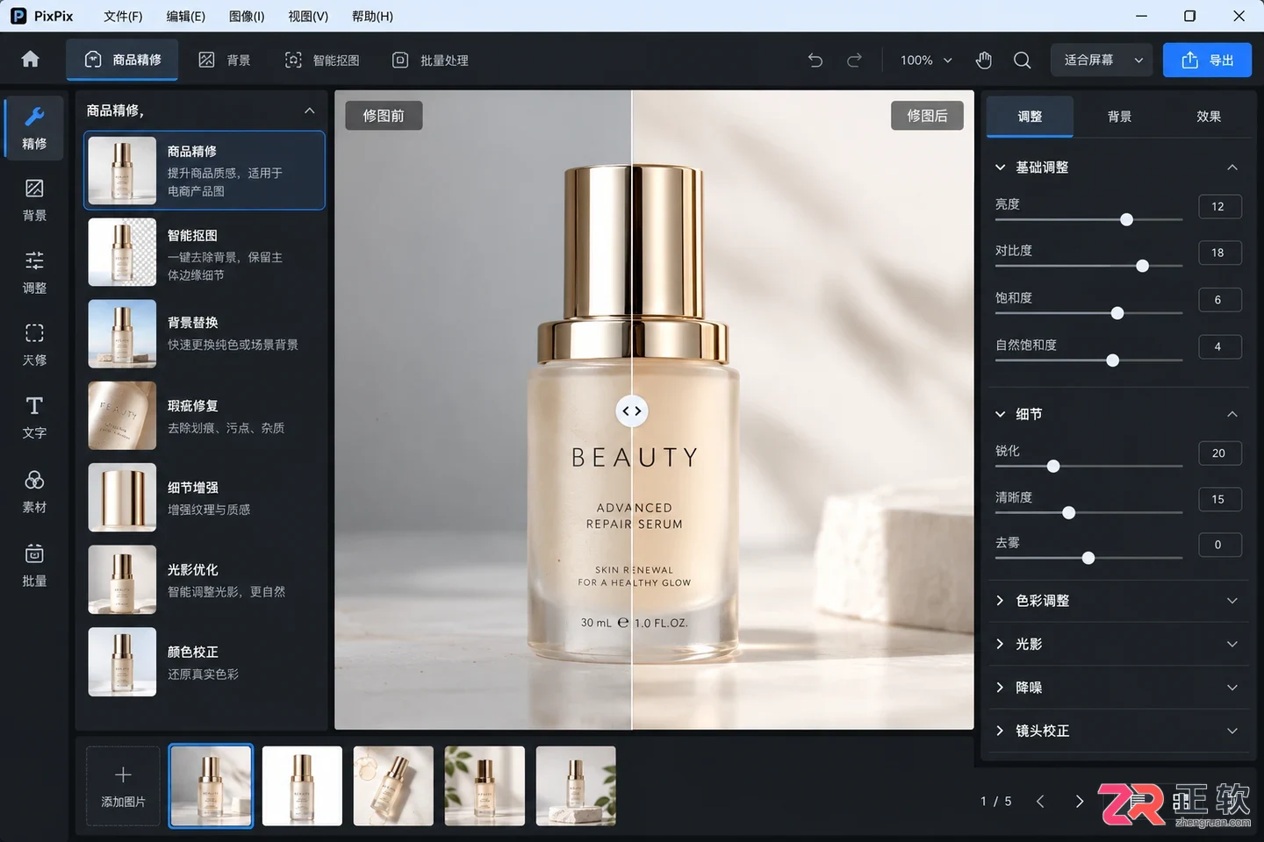
Task: Click the 导出 export button
Action: pos(1207,60)
